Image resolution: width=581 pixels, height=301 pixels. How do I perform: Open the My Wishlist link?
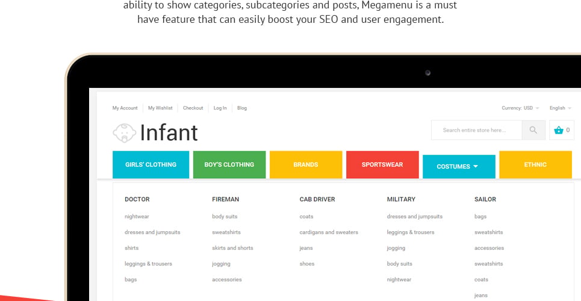160,108
